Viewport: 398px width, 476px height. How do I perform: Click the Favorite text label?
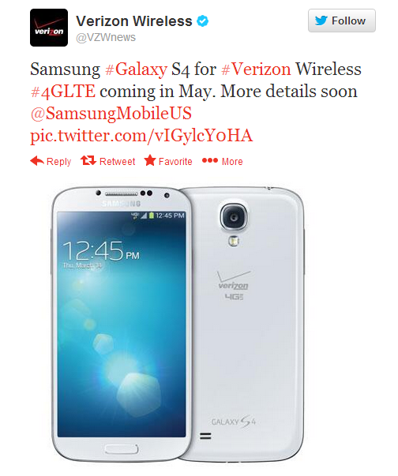175,162
